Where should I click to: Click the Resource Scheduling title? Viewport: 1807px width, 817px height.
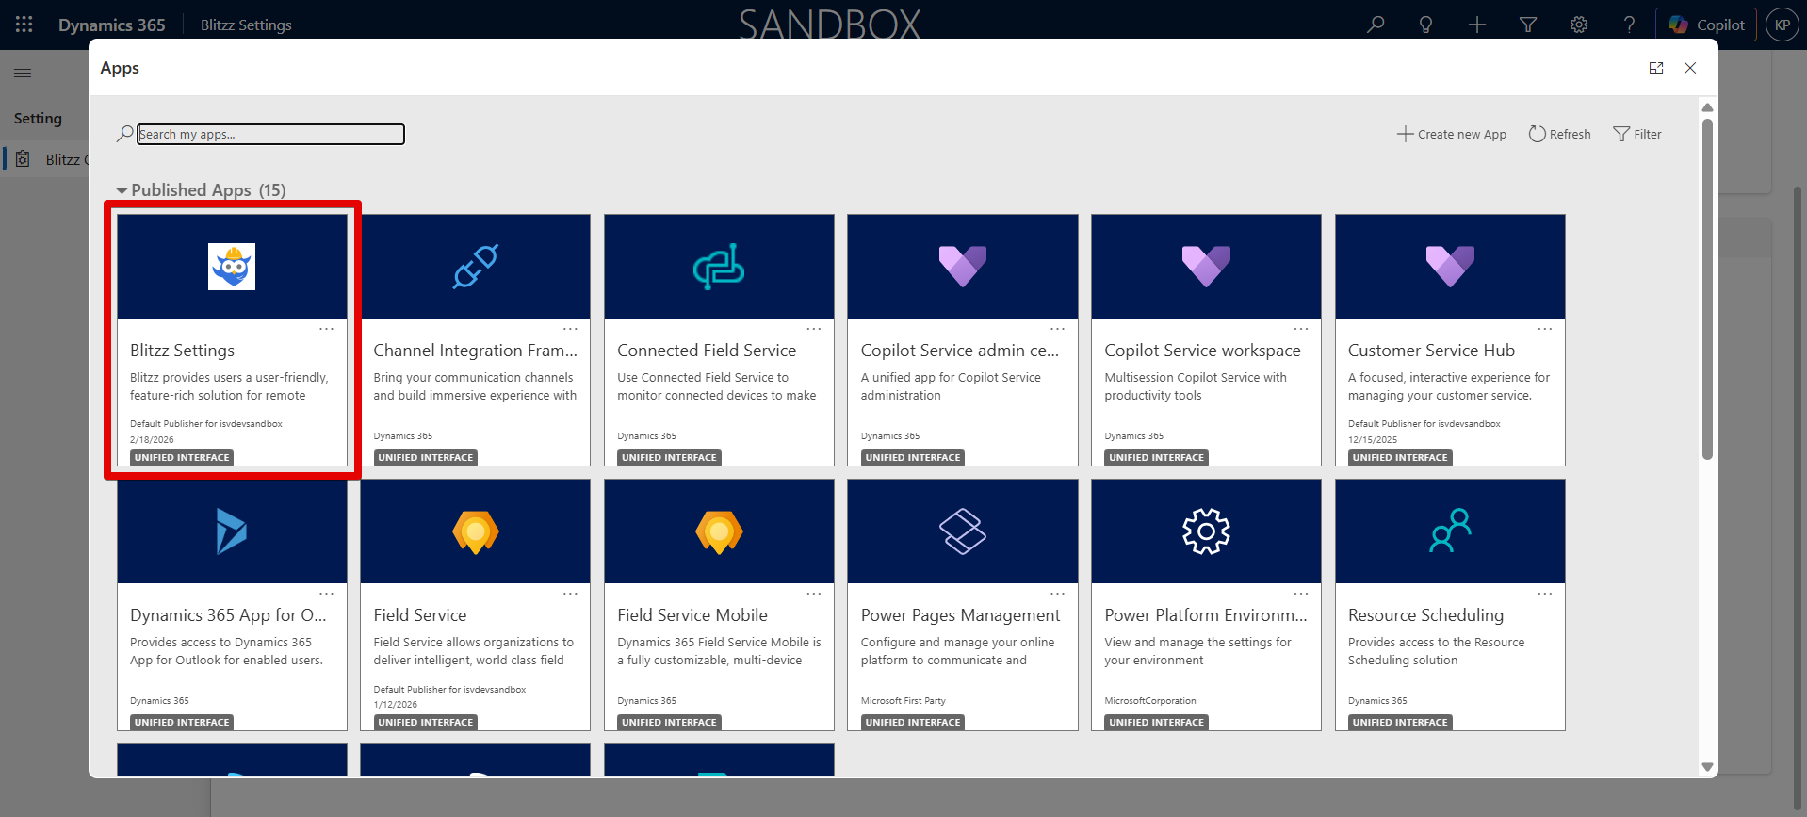click(1425, 615)
